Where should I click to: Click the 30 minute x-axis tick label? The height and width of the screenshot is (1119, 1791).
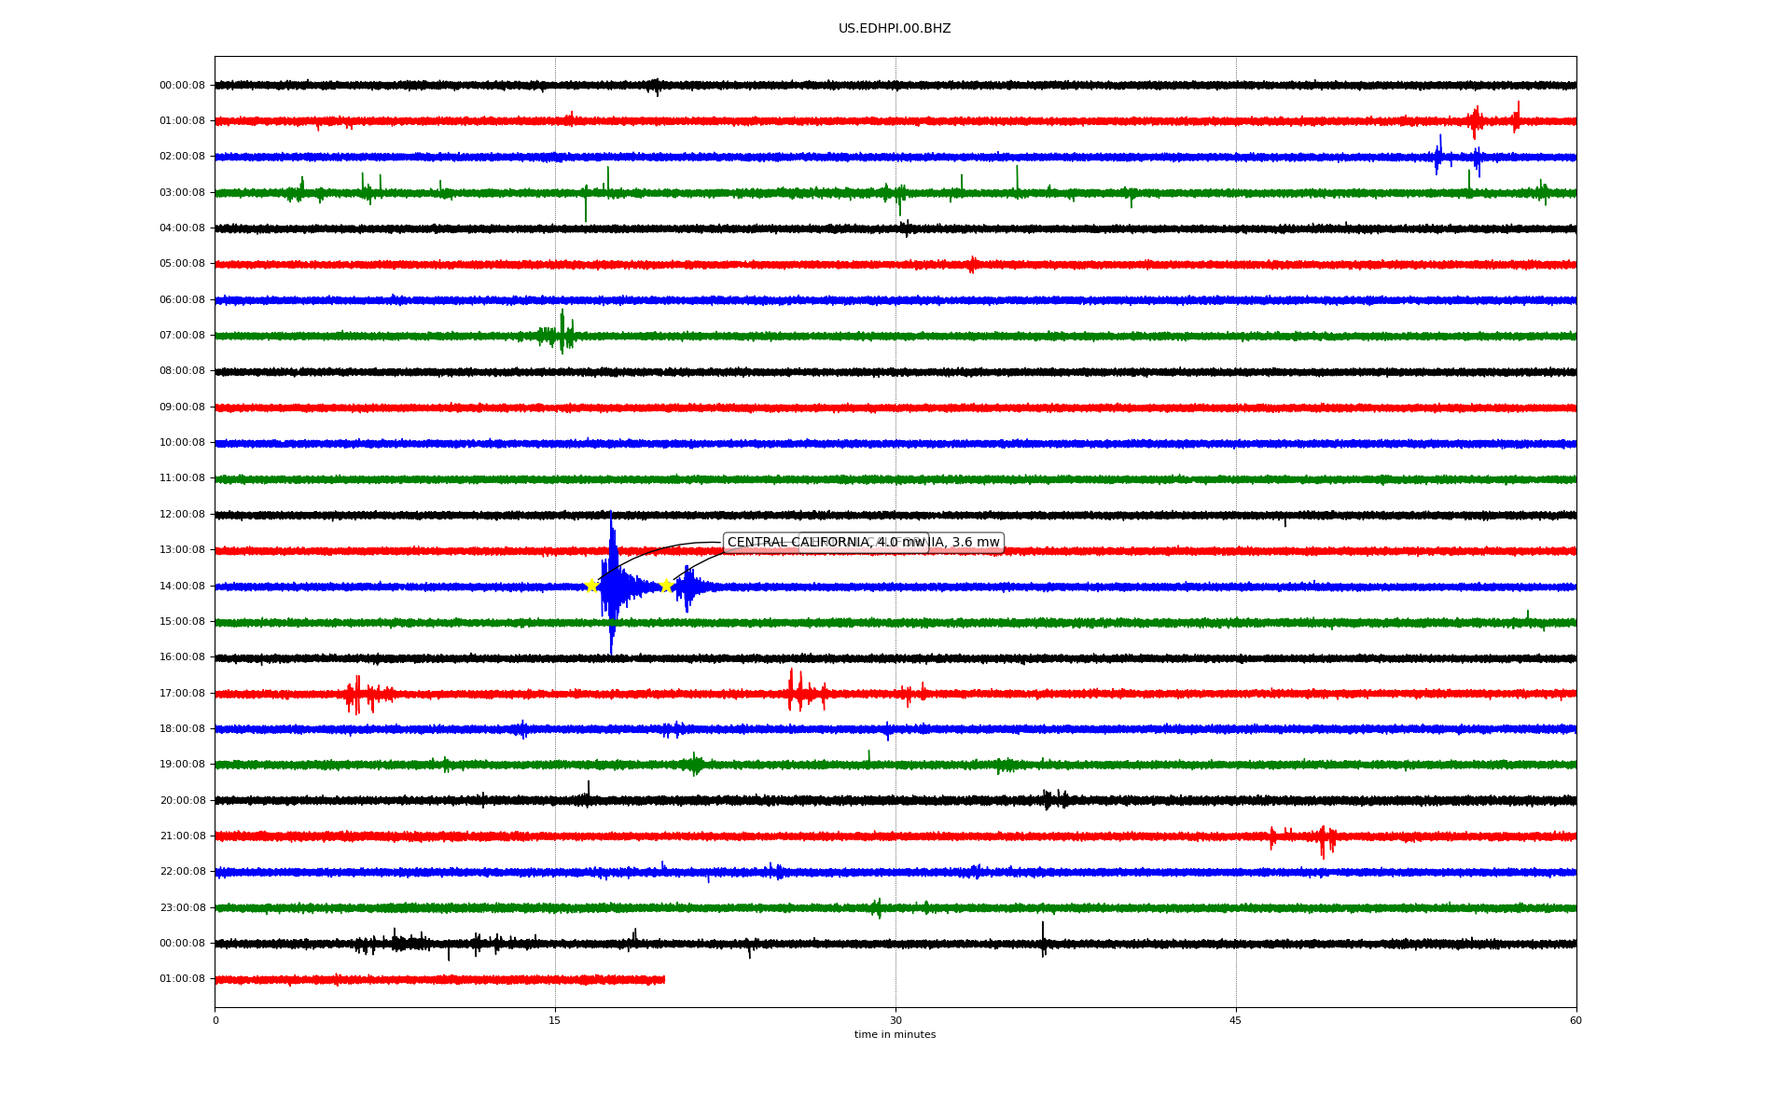(895, 1020)
